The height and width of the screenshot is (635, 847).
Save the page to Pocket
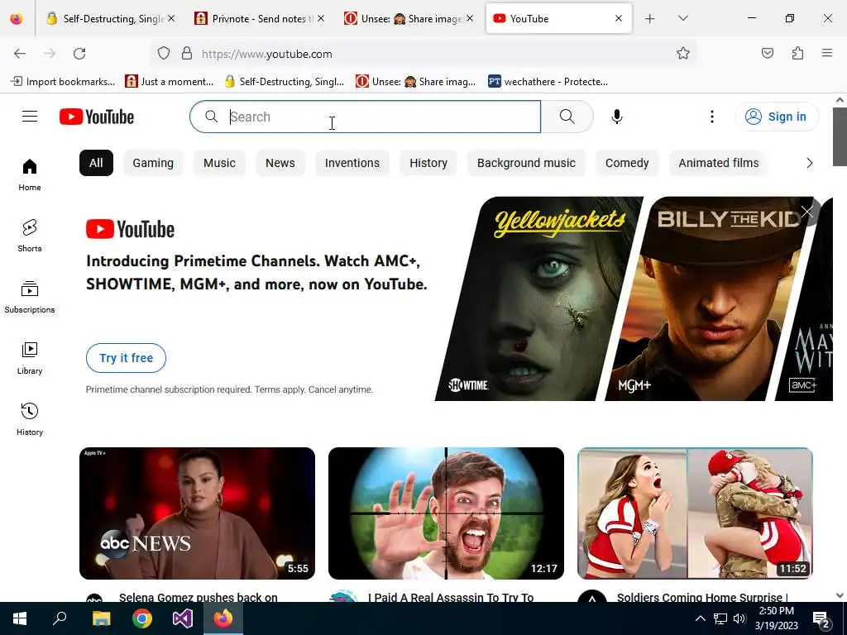(767, 53)
